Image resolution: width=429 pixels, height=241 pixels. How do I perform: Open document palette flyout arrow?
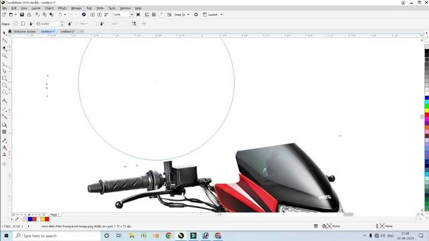pos(12,219)
